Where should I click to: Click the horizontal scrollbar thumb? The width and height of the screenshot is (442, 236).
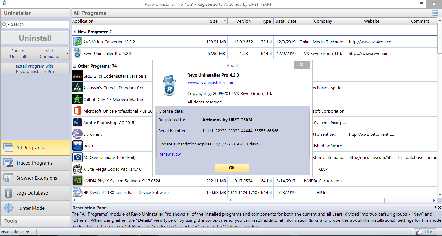pos(231,200)
